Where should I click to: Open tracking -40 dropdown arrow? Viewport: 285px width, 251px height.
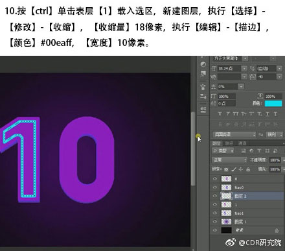[280, 77]
